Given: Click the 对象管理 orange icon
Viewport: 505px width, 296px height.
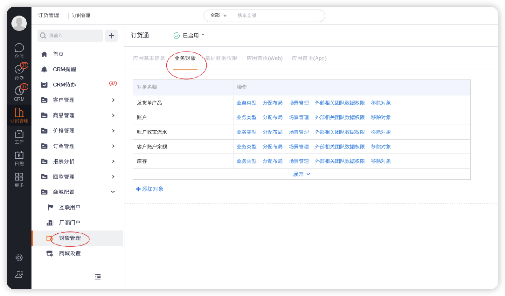Looking at the screenshot, I should click(50, 238).
